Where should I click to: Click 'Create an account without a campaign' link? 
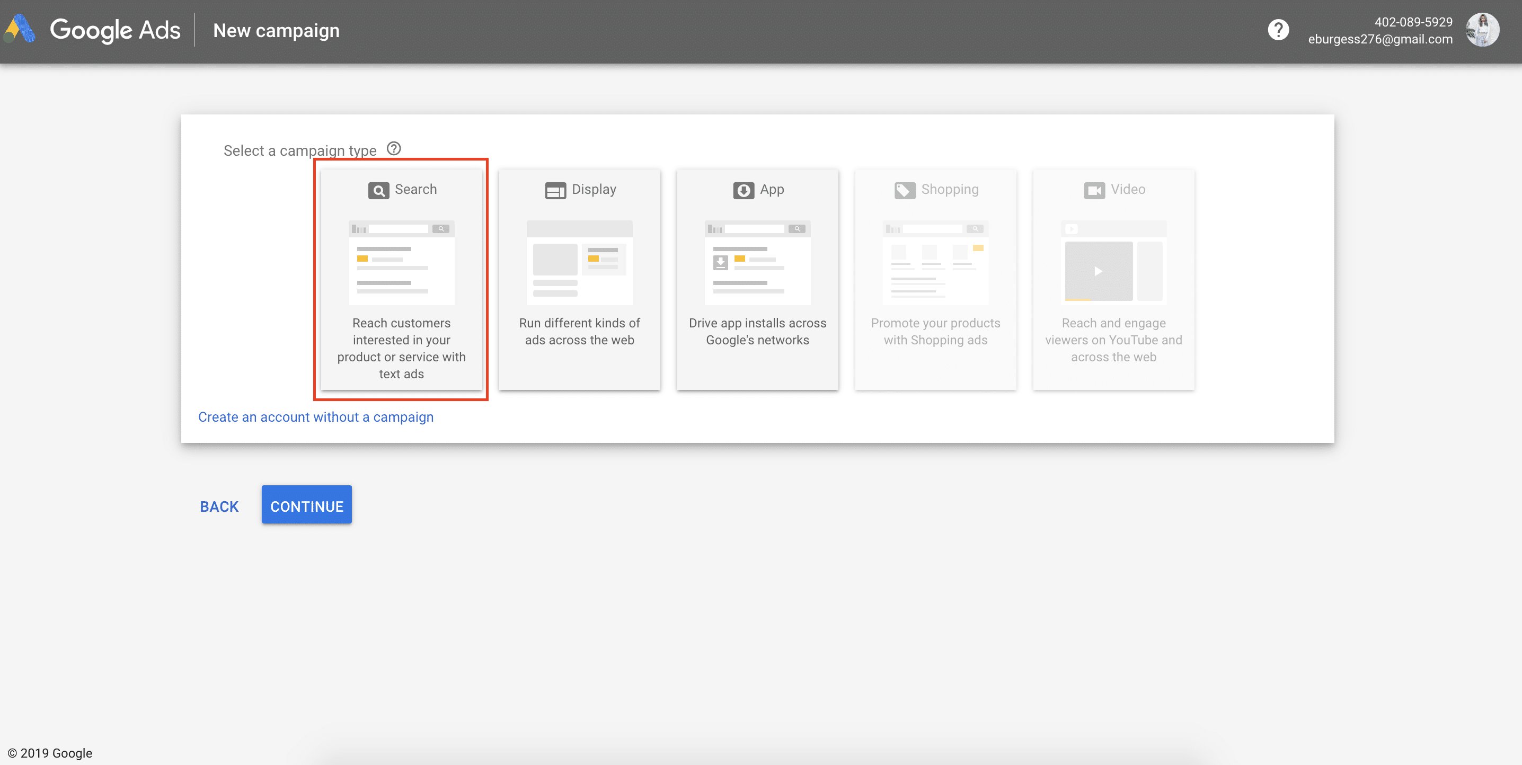point(315,417)
